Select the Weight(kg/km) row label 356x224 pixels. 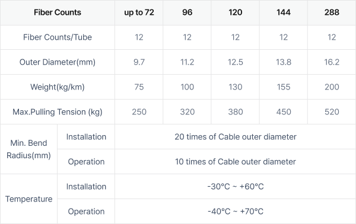click(x=58, y=87)
